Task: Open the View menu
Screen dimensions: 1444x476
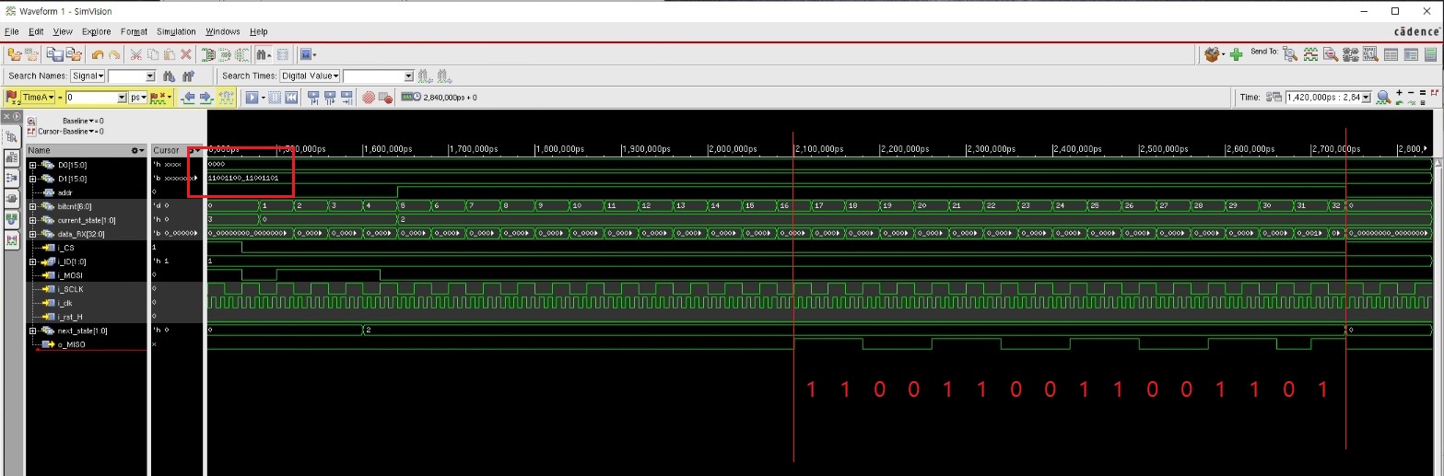Action: [63, 31]
